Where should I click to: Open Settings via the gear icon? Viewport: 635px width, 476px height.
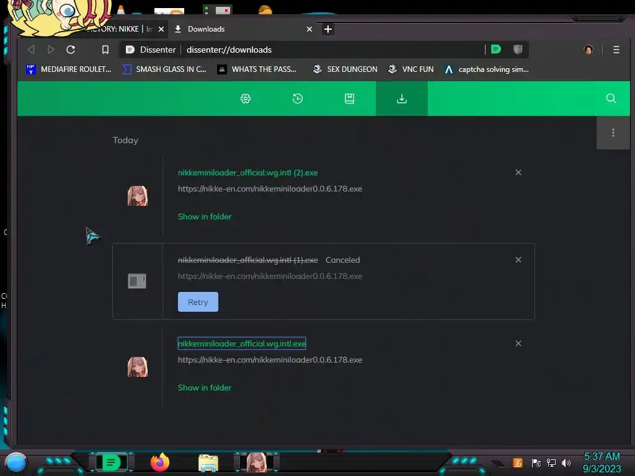pyautogui.click(x=246, y=99)
